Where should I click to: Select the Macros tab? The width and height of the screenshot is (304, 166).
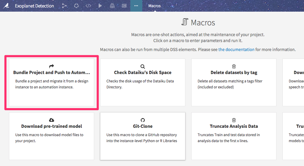click(155, 6)
